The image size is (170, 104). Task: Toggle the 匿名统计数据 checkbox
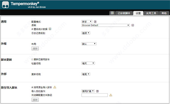tap(32, 29)
